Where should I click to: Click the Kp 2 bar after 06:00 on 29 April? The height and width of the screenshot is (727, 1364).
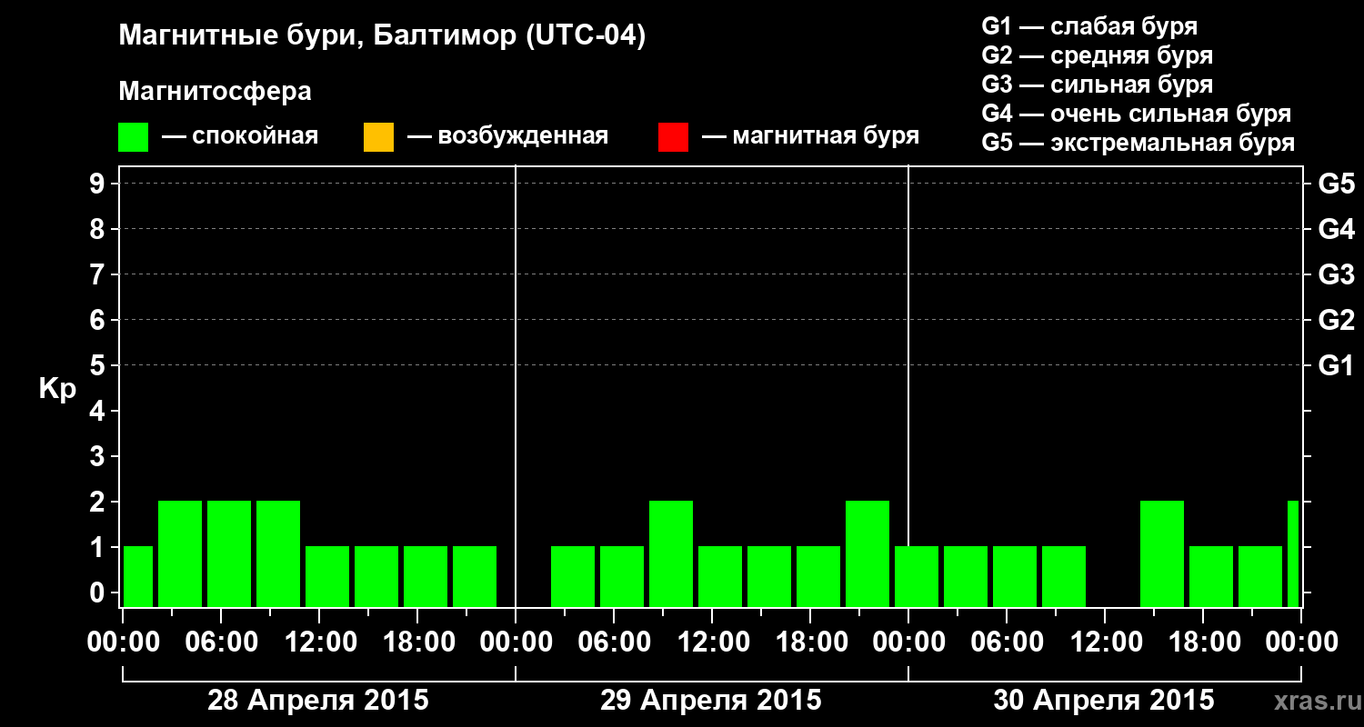671,553
